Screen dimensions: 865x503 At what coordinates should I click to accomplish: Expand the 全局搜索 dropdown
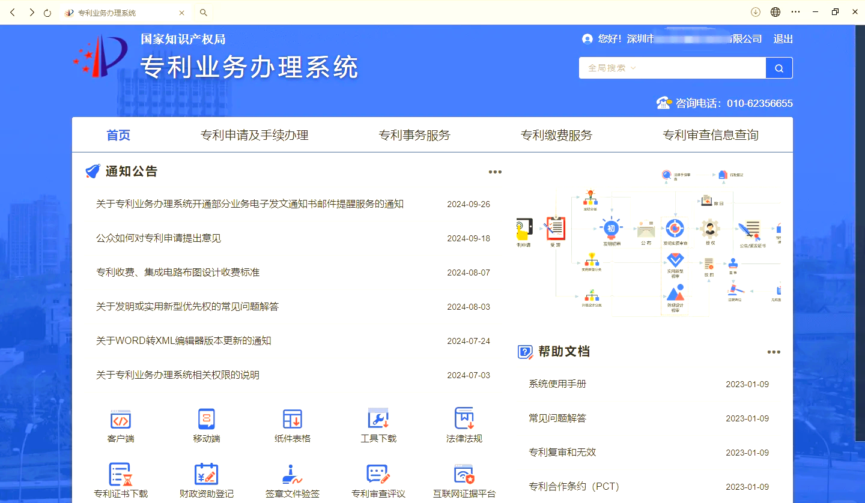[x=612, y=68]
